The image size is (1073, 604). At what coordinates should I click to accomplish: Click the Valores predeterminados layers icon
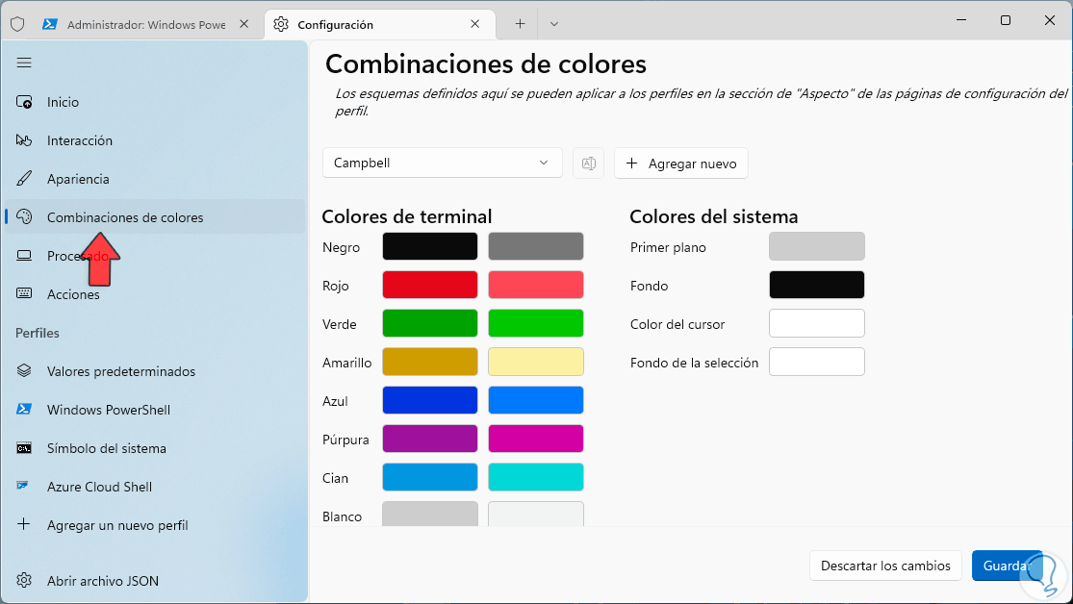coord(25,371)
